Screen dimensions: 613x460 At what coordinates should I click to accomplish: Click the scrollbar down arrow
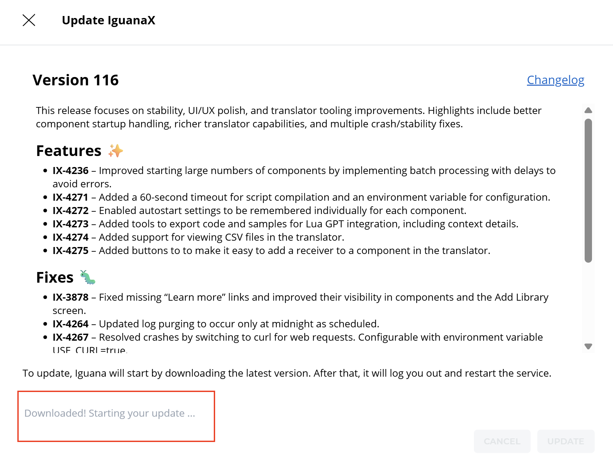click(x=588, y=346)
